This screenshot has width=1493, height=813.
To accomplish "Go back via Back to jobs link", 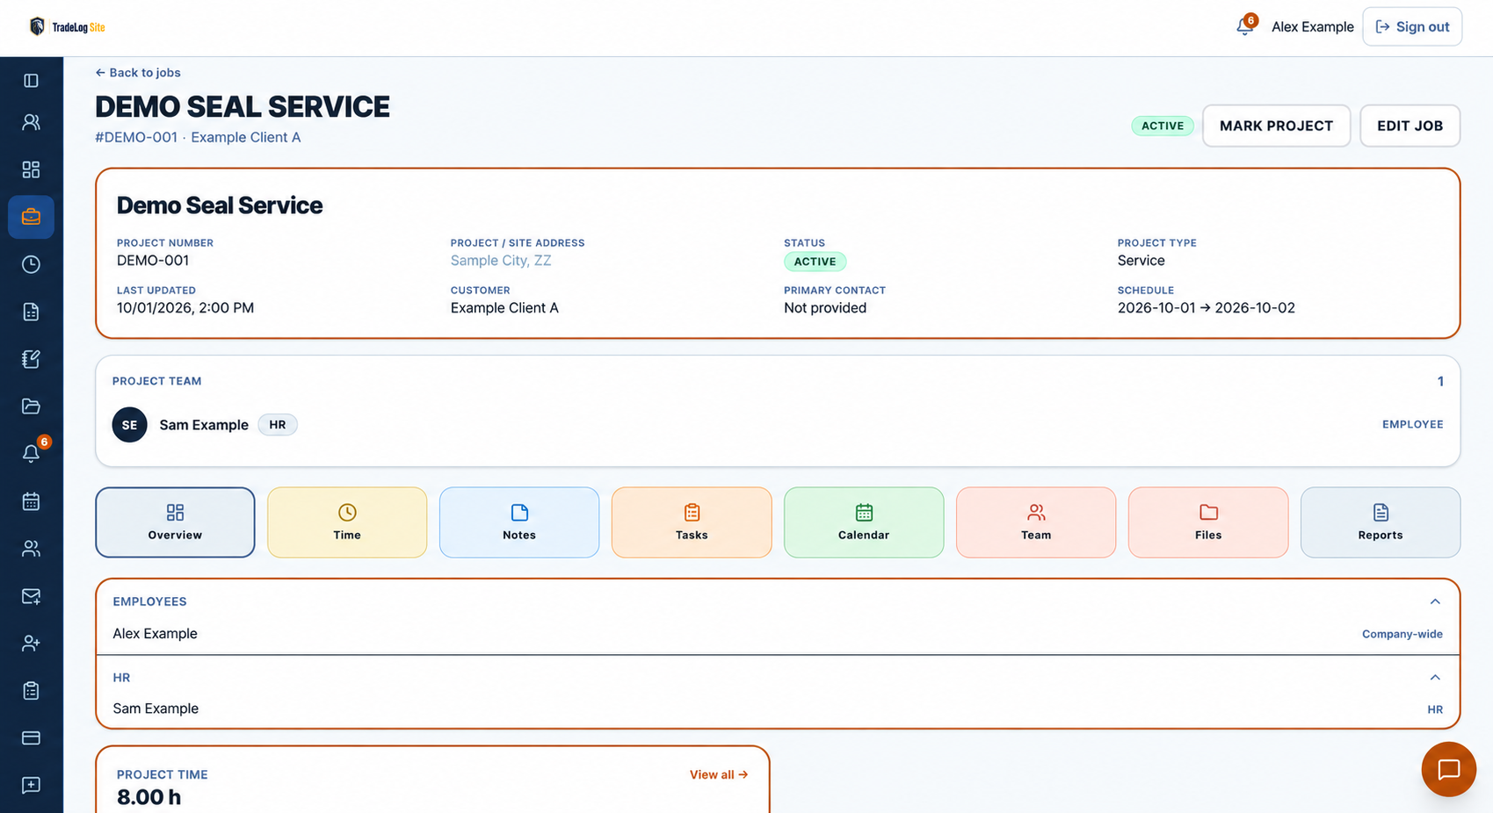I will pos(138,73).
